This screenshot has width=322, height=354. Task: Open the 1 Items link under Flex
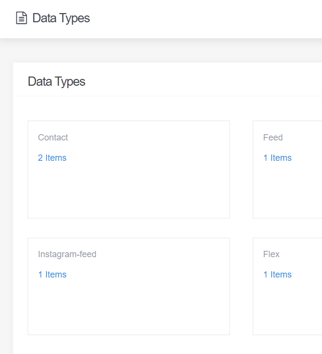tap(277, 274)
